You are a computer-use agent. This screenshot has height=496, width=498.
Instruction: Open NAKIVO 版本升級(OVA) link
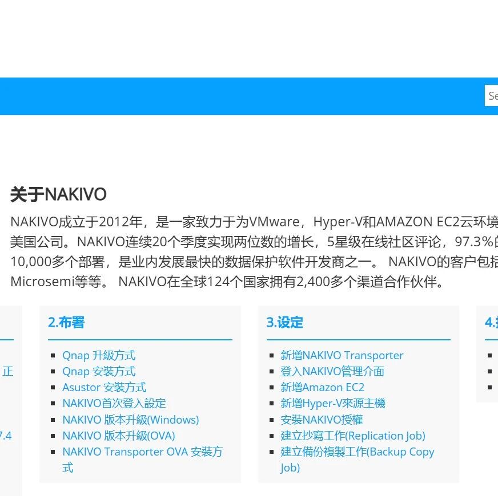119,436
